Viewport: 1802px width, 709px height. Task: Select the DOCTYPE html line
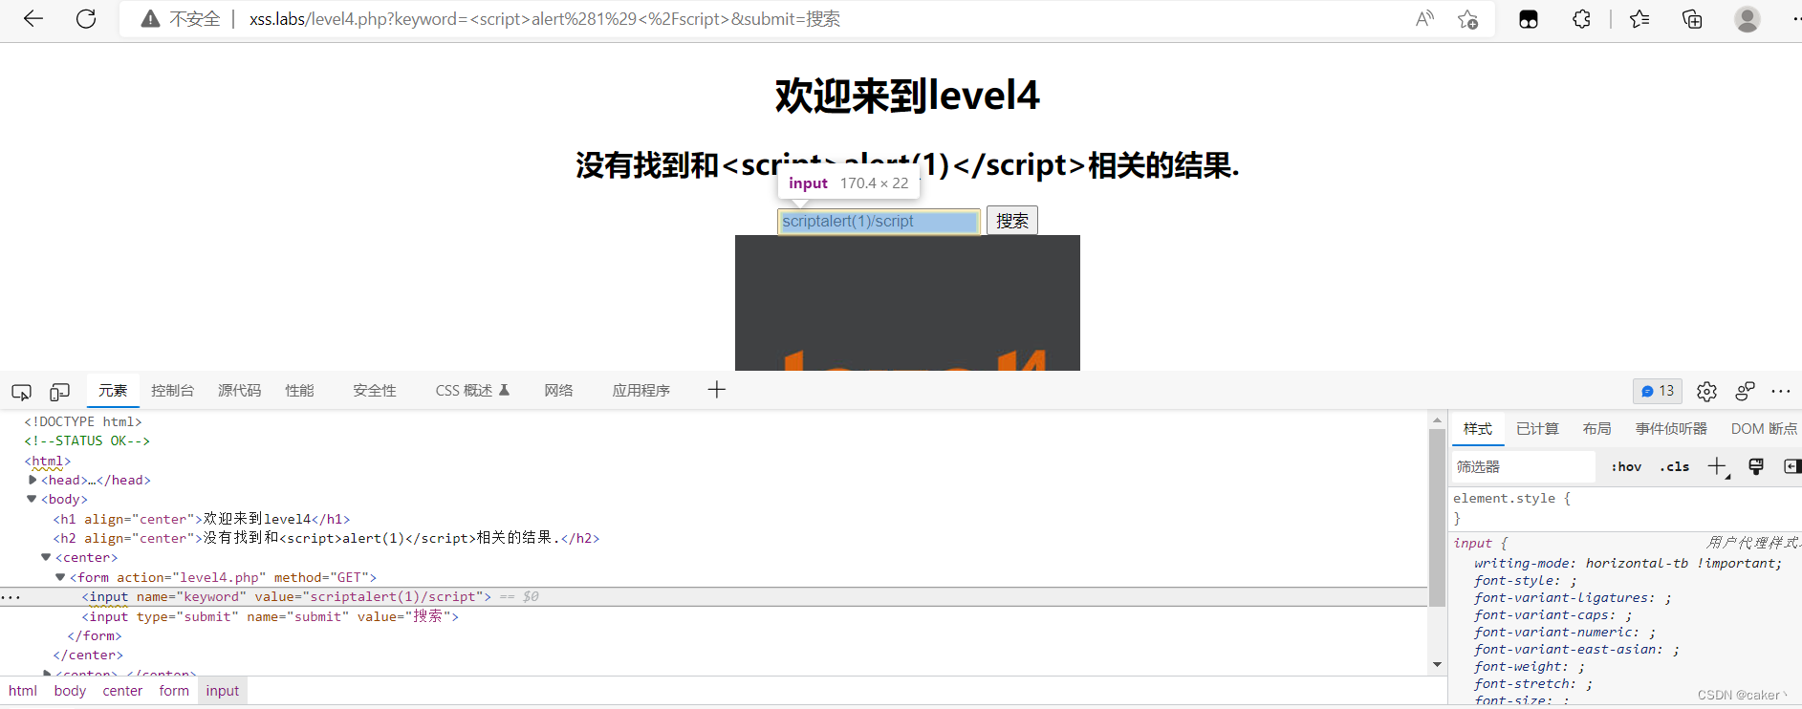(83, 421)
